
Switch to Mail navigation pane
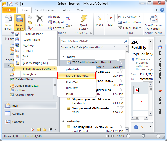pyautogui.click(x=30, y=106)
